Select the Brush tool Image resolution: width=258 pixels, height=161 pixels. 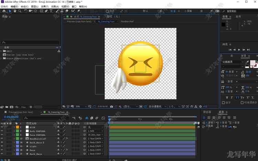tap(57, 11)
